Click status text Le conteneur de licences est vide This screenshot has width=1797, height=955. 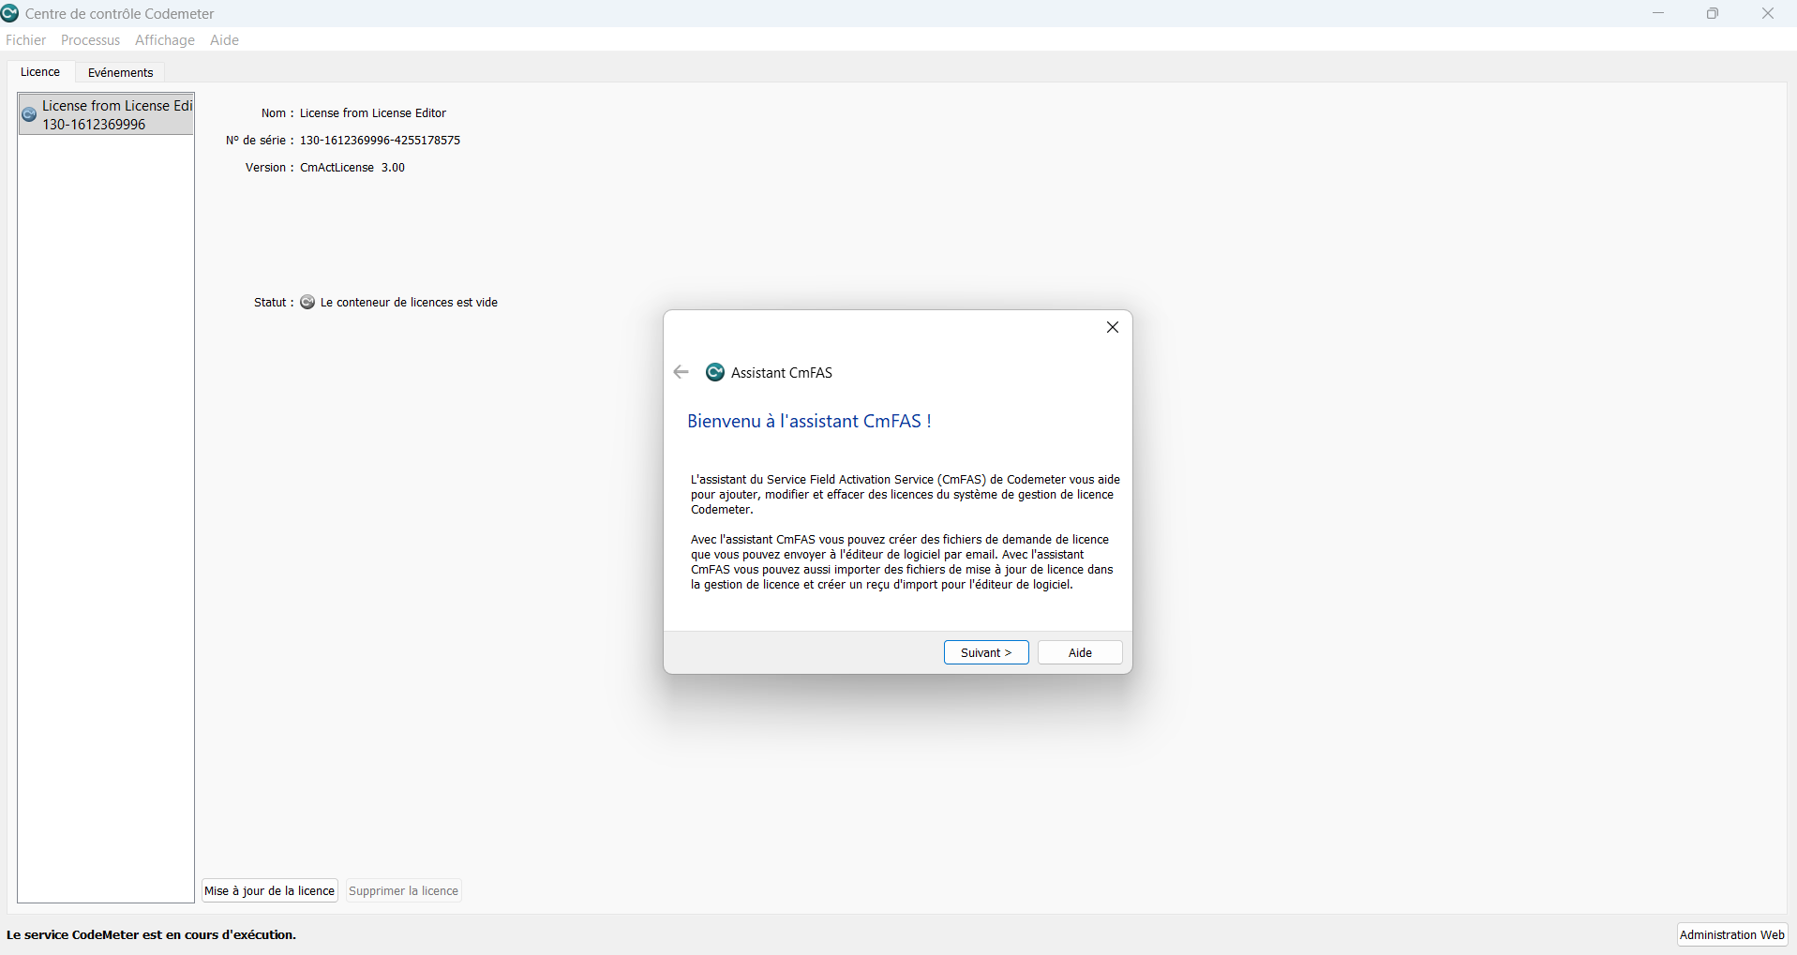coord(409,302)
